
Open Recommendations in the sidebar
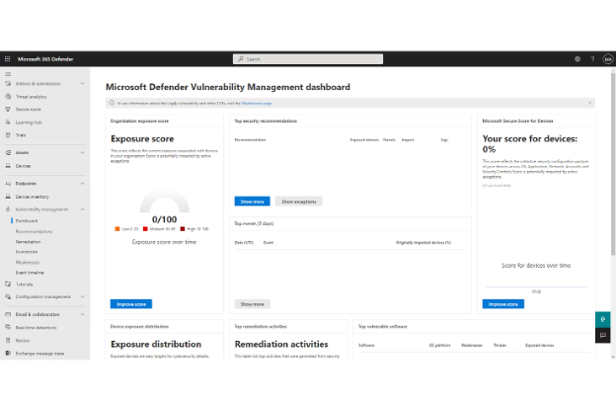click(x=34, y=231)
